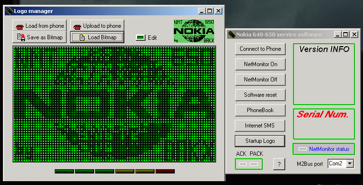Open the M2Bus port dropdown arrow
Viewport: 363px width, 185px height.
click(350, 163)
